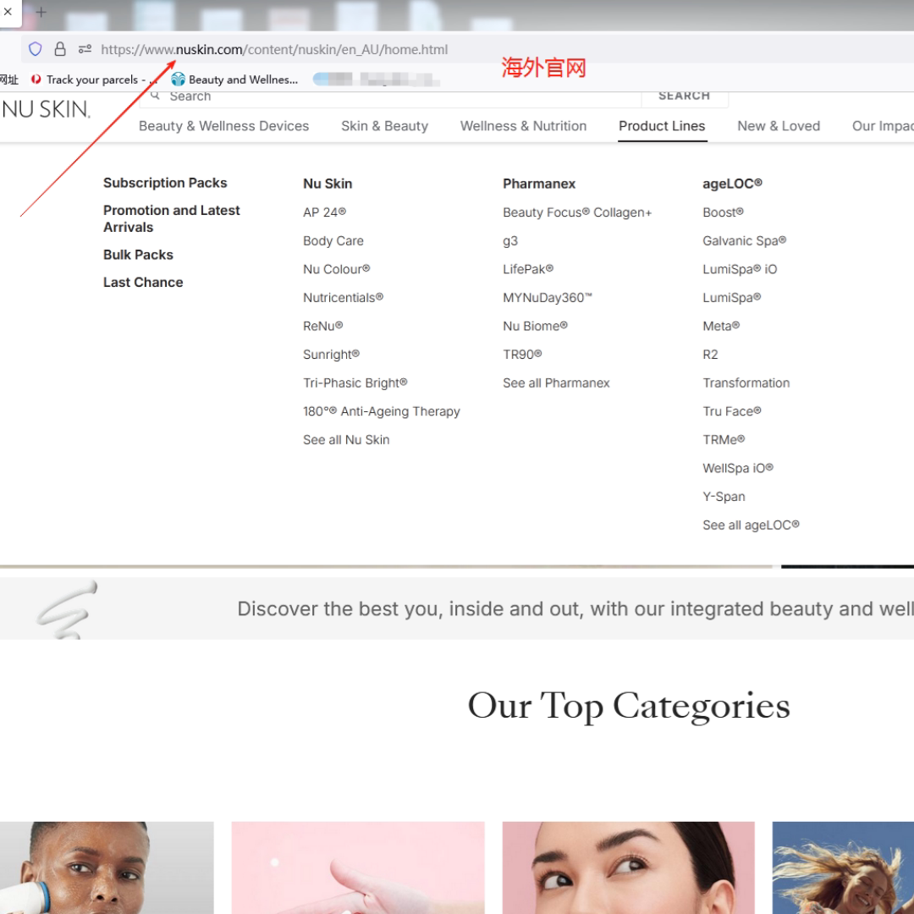Open Y-Span link

724,498
